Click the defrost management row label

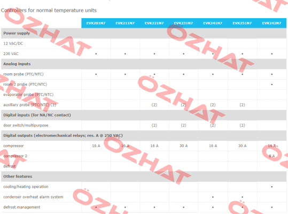pyautogui.click(x=22, y=207)
